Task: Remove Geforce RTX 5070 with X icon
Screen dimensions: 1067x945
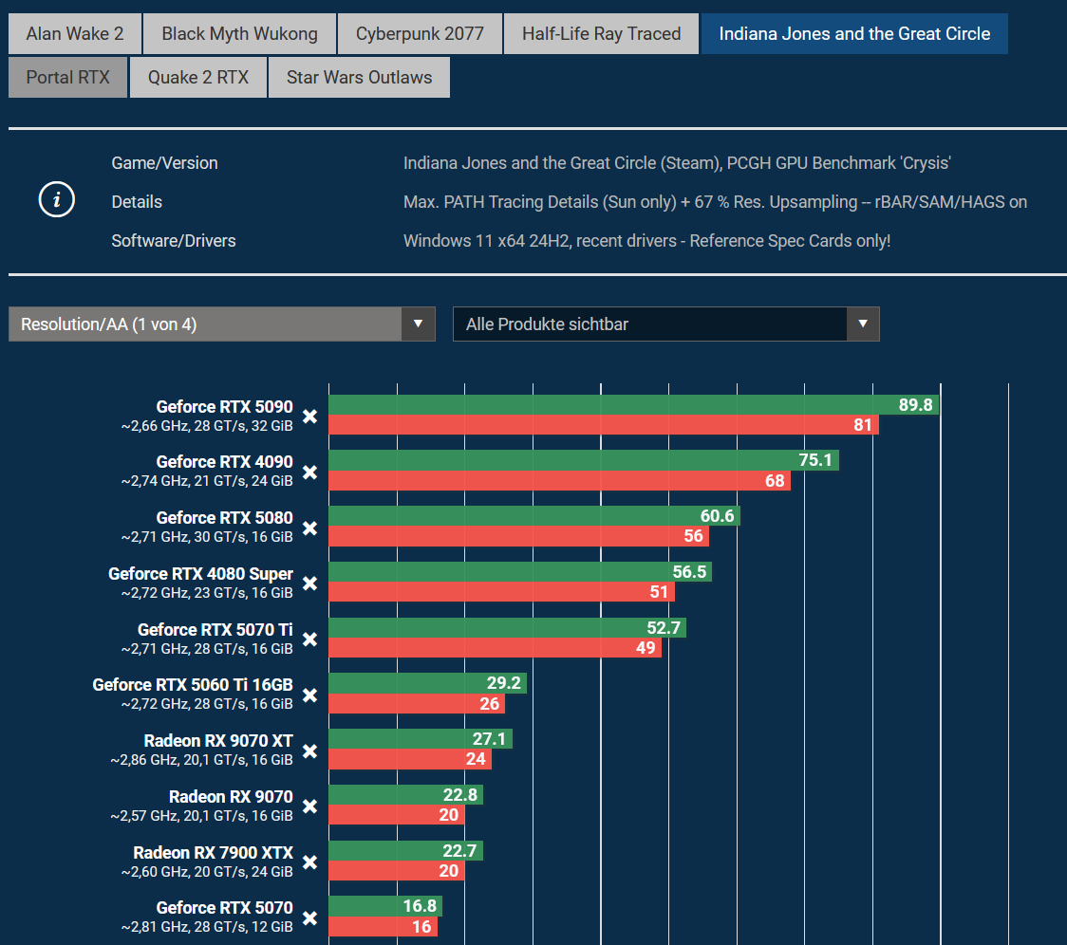Action: (x=309, y=917)
